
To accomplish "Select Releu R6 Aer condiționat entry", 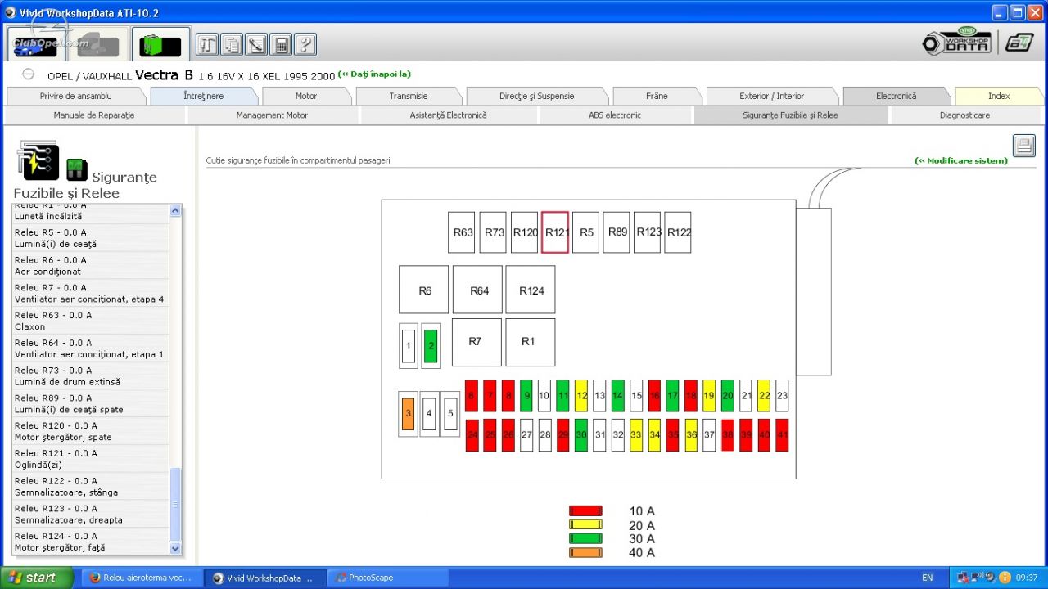I will click(x=90, y=266).
